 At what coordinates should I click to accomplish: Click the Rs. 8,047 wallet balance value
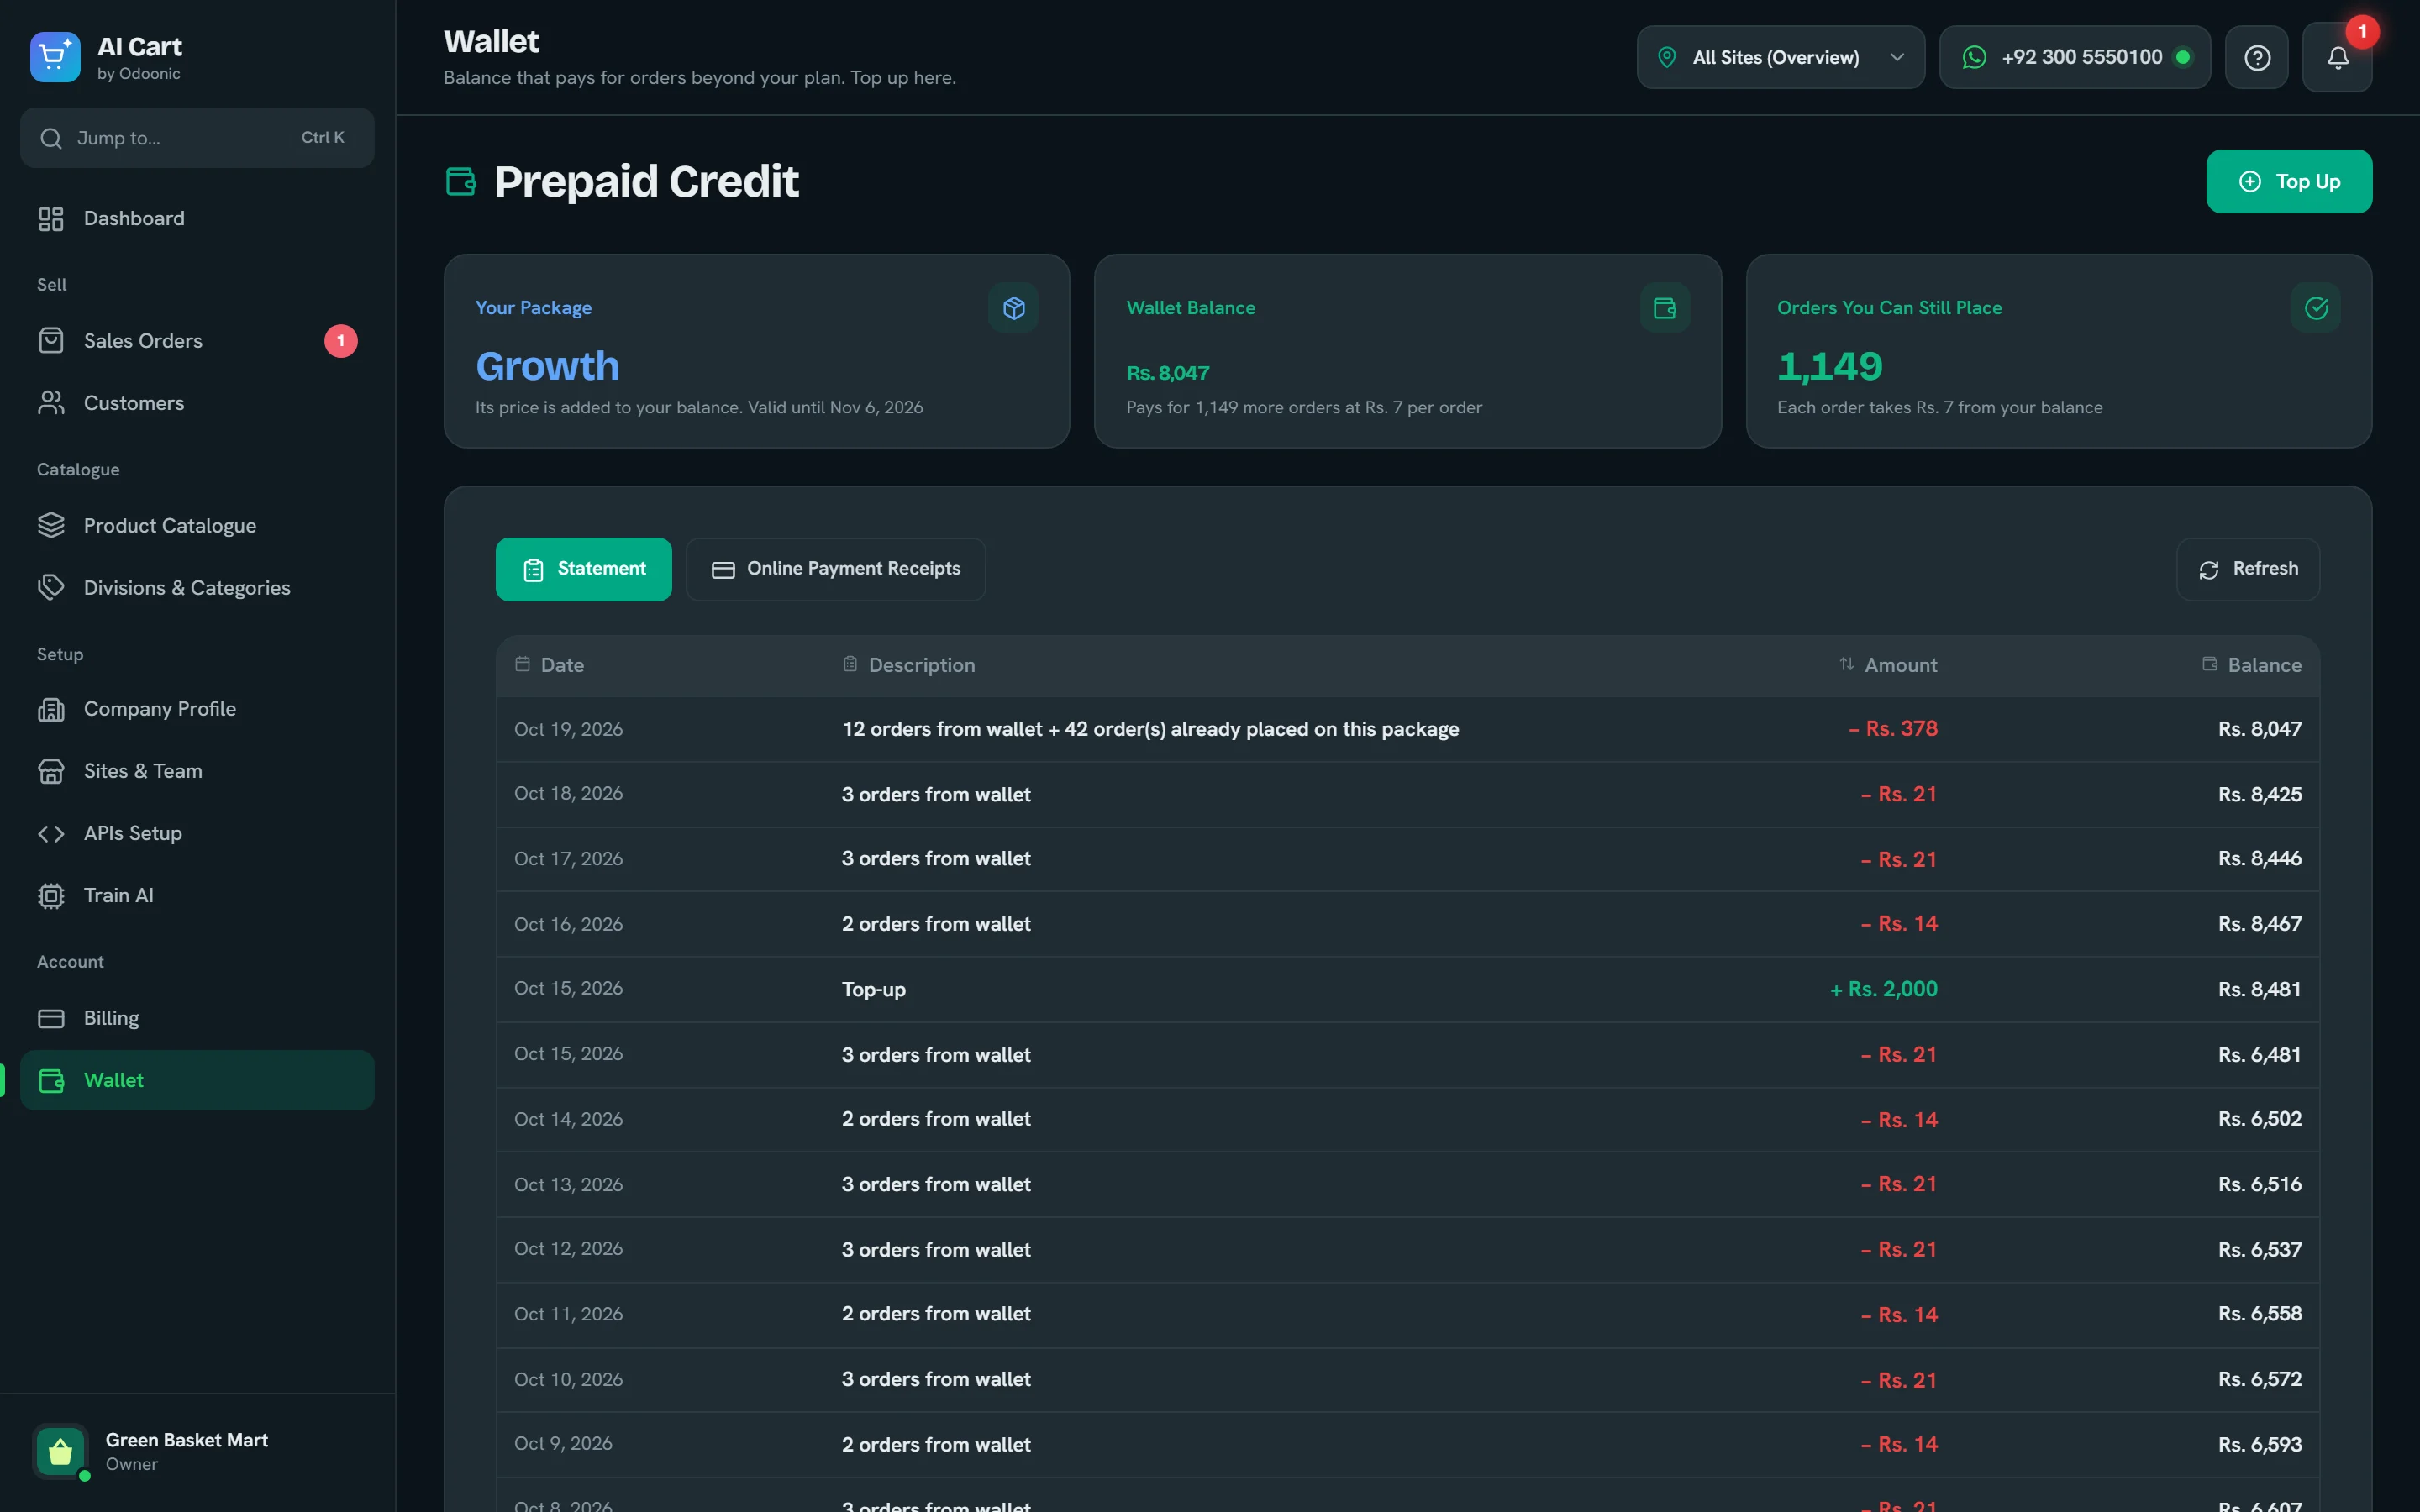click(x=1168, y=373)
